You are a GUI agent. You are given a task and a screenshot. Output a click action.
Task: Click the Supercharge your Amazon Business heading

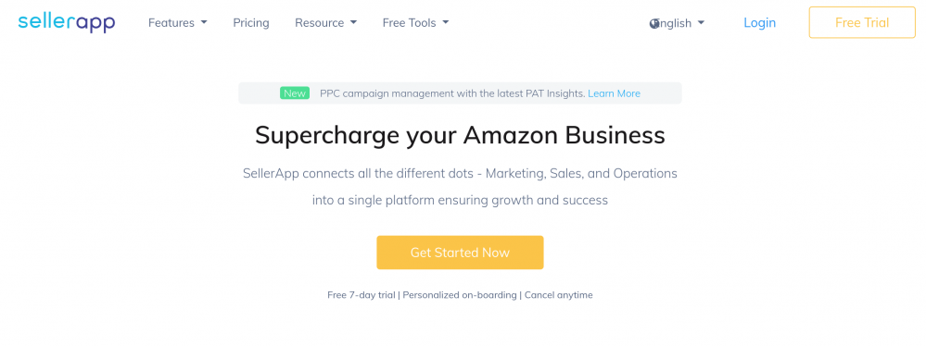point(460,136)
